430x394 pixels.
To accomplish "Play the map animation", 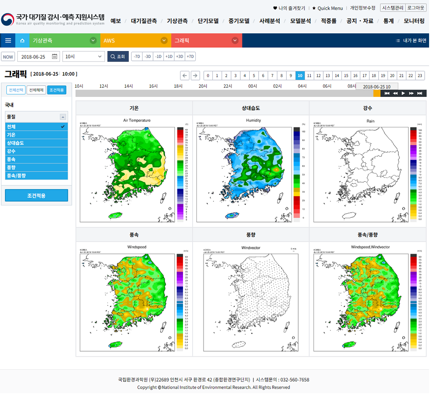I will 403,94.
